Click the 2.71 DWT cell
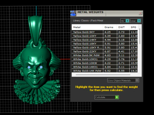The height and width of the screenshot is (115, 154). tap(123, 63)
